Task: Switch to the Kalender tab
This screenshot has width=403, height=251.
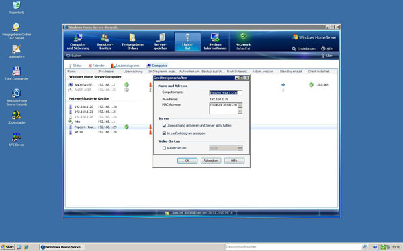Action: pos(96,66)
